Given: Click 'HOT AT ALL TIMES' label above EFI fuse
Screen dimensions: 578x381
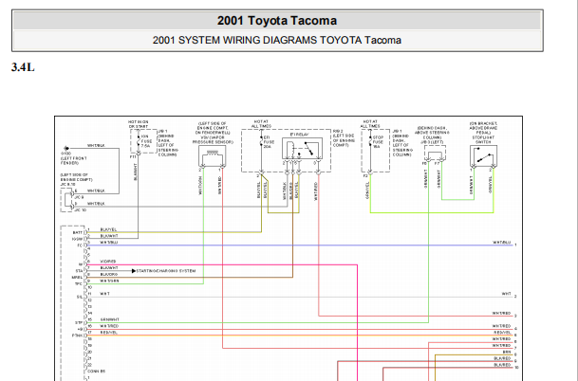Looking at the screenshot, I should (261, 124).
